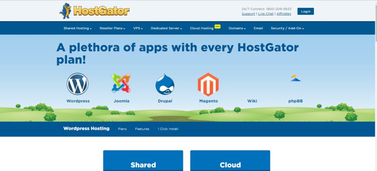Open the VPS dropdown
377x171 pixels.
click(x=138, y=28)
